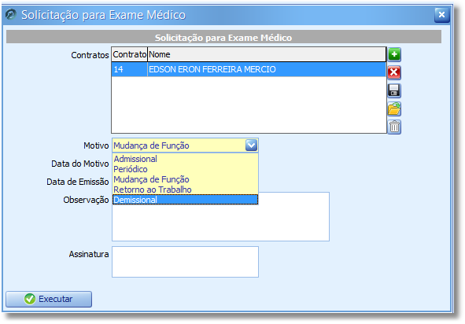Image resolution: width=465 pixels, height=324 pixels.
Task: Click the app icon in the title bar
Action: 11,14
